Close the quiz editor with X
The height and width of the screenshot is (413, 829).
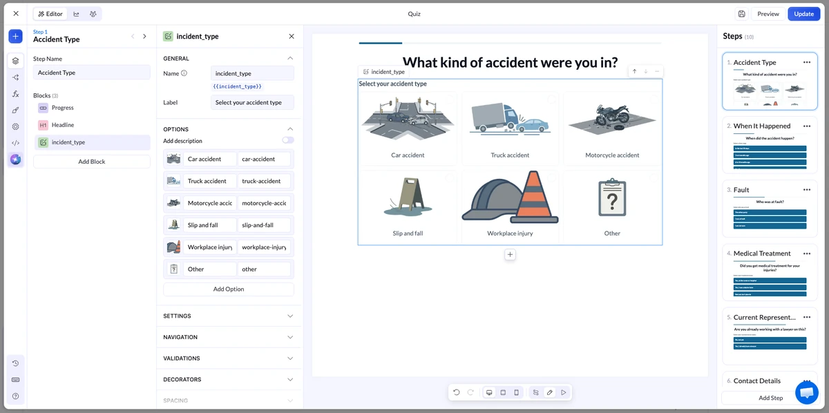pos(16,14)
